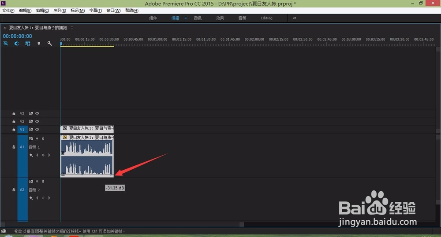The height and width of the screenshot is (237, 441).
Task: Open the 文件(F) menu
Action: pos(8,11)
